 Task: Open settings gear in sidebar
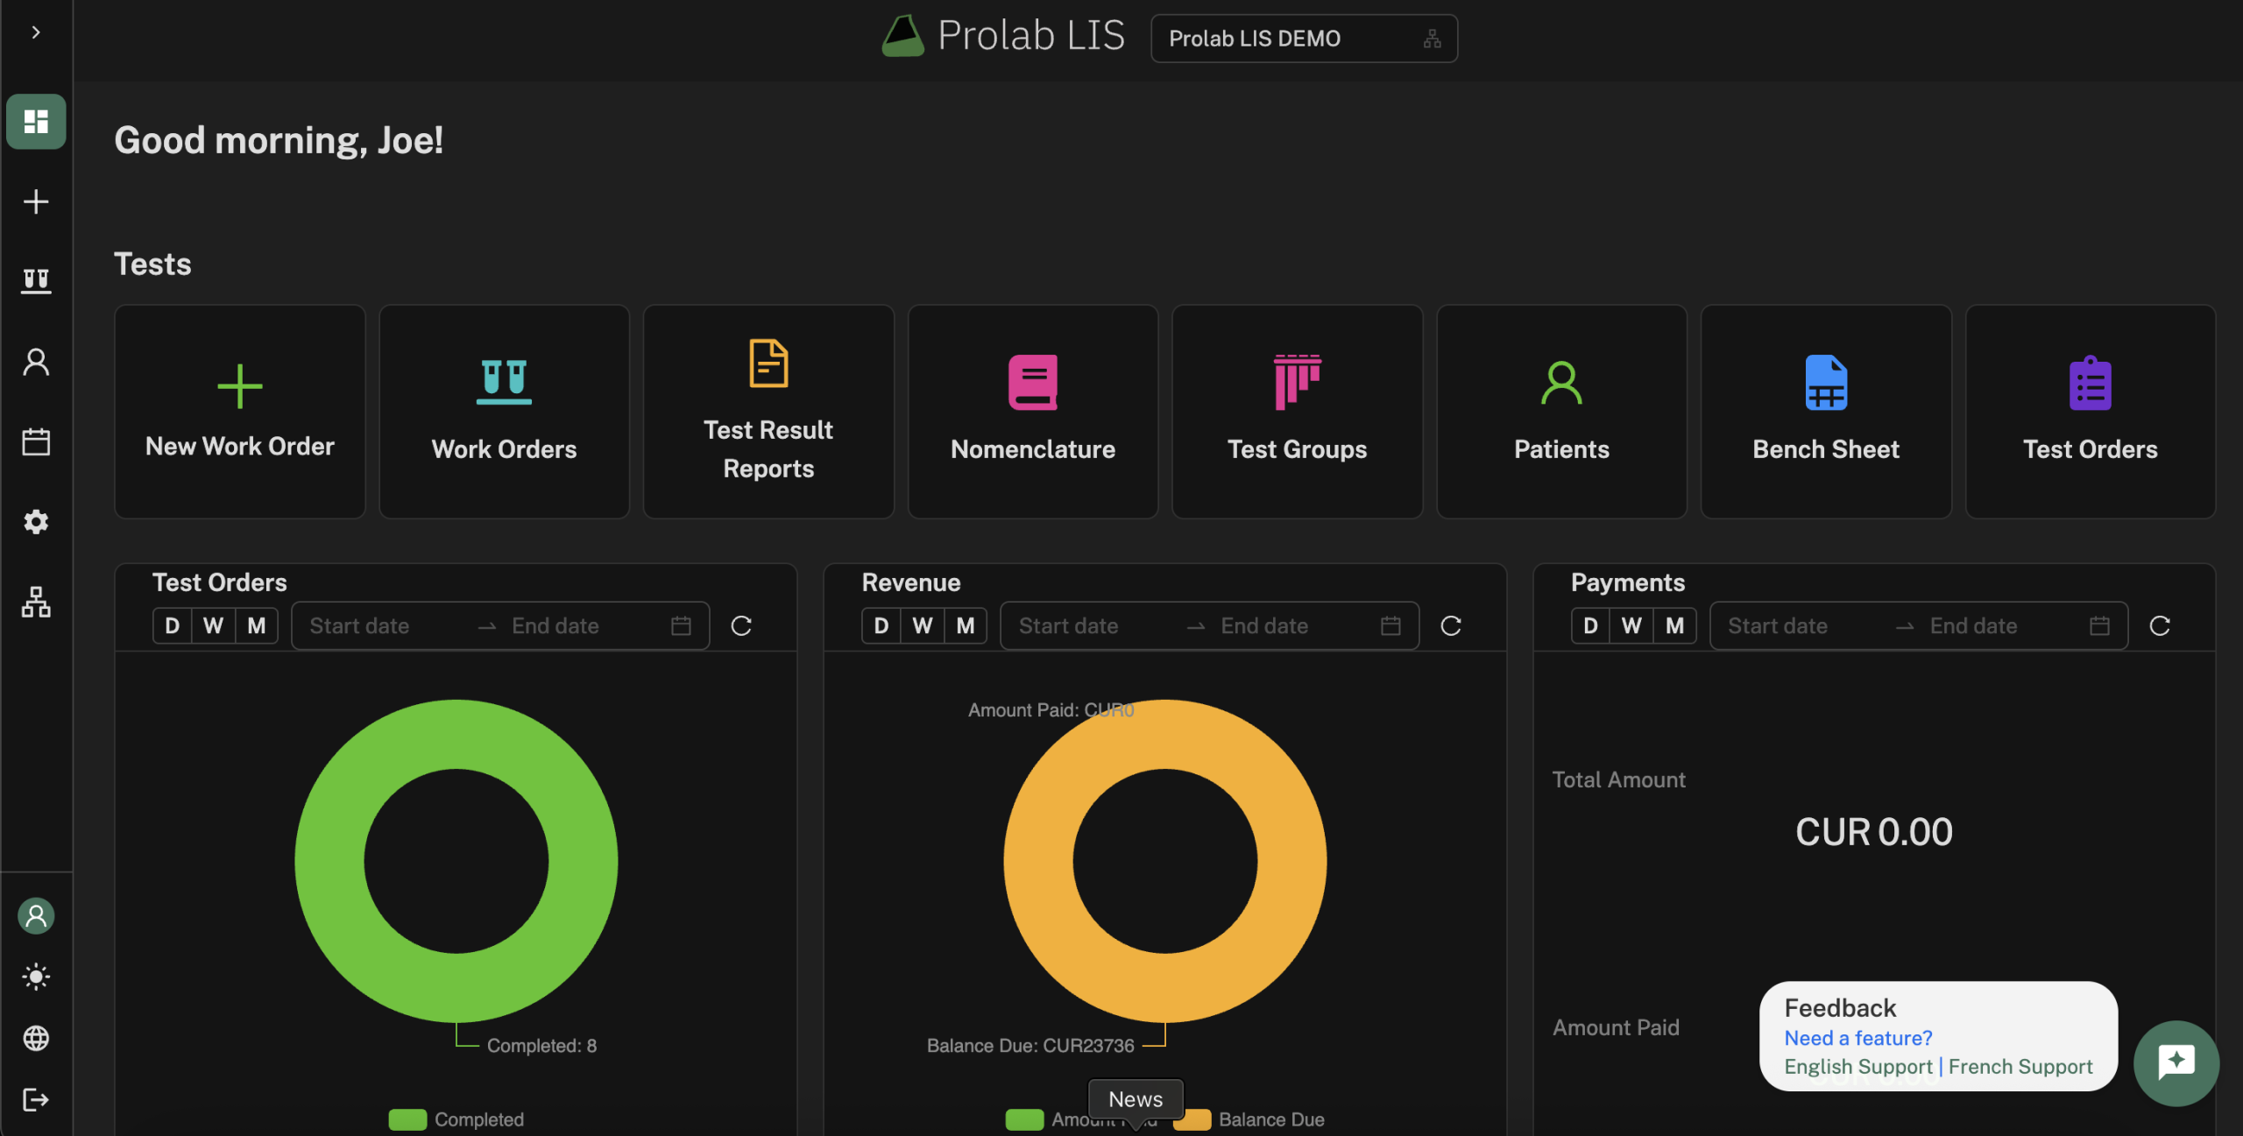tap(36, 522)
